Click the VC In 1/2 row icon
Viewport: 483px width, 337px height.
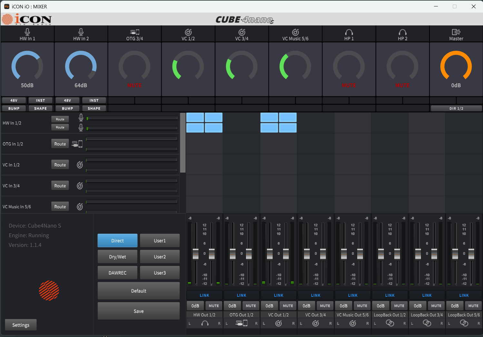pyautogui.click(x=80, y=165)
